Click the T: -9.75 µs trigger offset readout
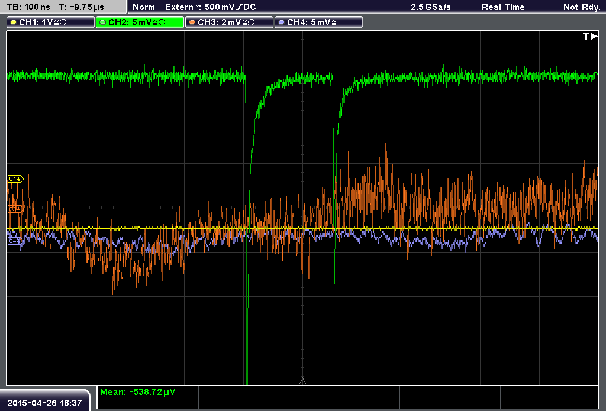606x411 pixels. (x=82, y=7)
